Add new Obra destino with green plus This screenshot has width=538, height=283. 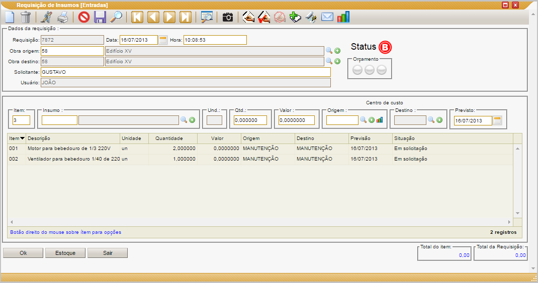[x=337, y=61]
